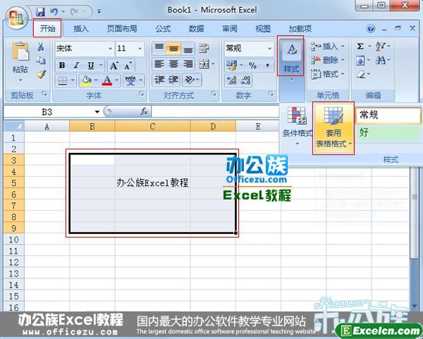Viewport: 423px width, 339px height.
Task: Decrease the font size
Action: click(x=128, y=66)
